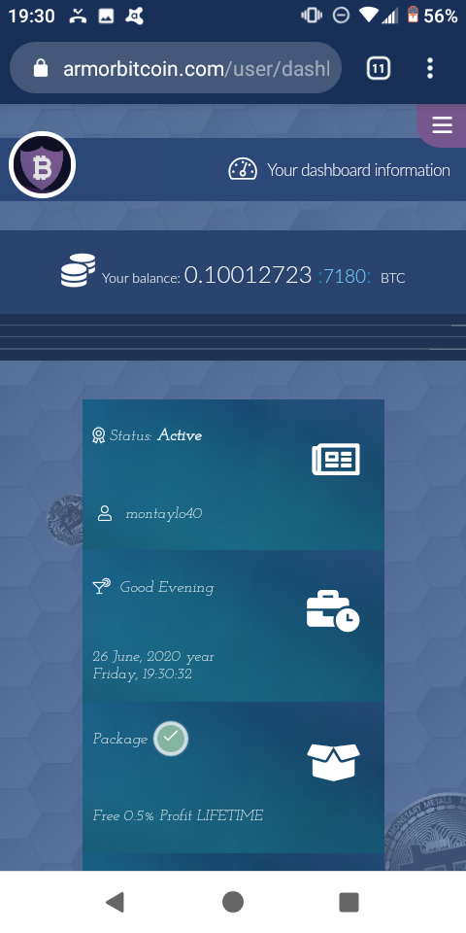
Task: Click the Armor Bitcoin shield logo
Action: click(42, 165)
